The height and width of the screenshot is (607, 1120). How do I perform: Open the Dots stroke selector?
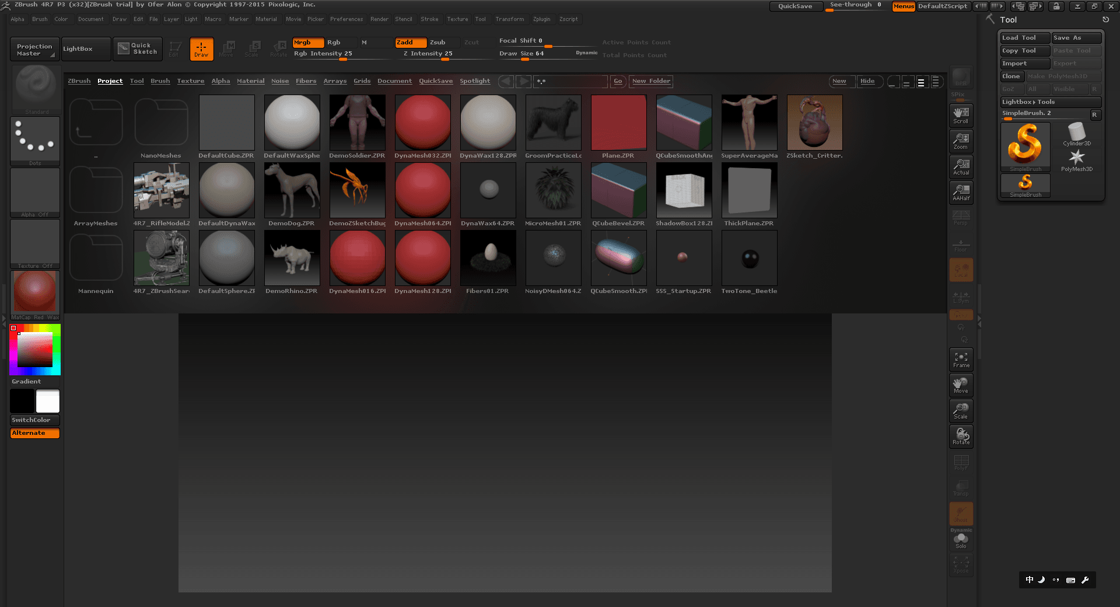pyautogui.click(x=35, y=141)
